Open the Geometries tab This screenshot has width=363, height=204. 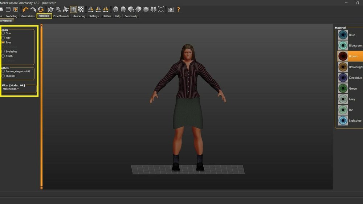coord(28,16)
